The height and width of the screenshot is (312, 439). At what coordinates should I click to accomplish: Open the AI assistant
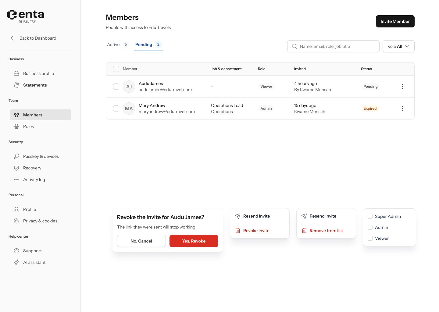coord(40,262)
